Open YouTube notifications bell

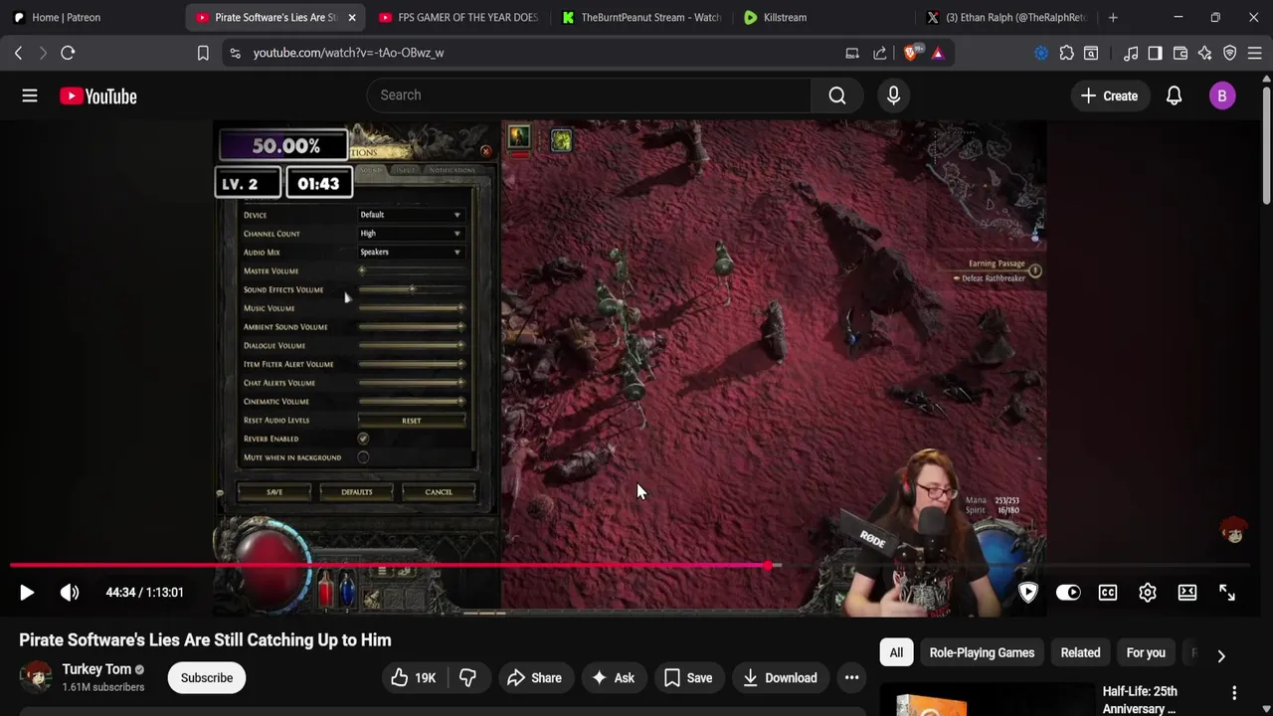click(1174, 95)
